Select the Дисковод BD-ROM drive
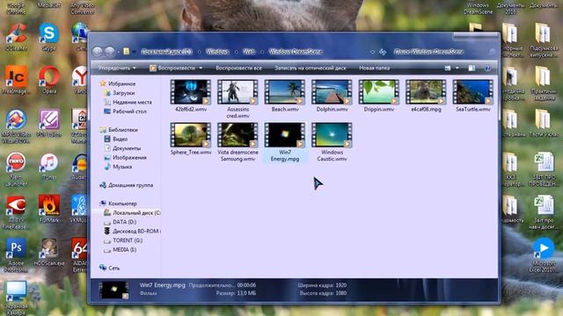This screenshot has width=563, height=316. click(x=132, y=232)
